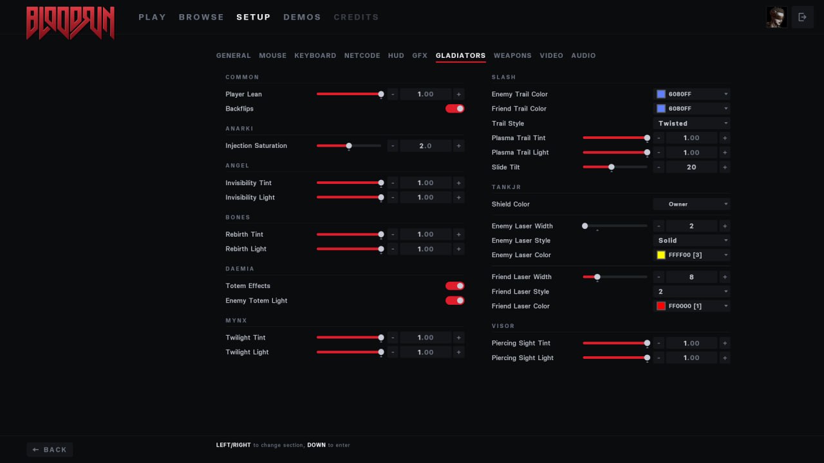Open the player avatar profile
The width and height of the screenshot is (824, 463).
pyautogui.click(x=776, y=17)
